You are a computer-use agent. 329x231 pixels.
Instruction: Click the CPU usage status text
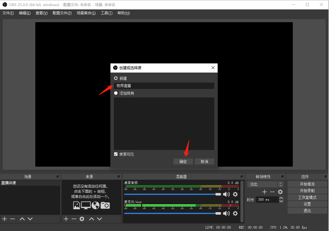(x=289, y=227)
